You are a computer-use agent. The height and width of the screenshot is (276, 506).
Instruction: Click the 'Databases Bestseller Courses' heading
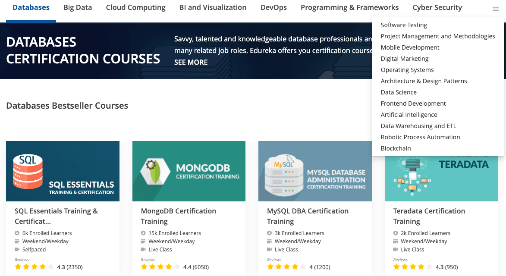pos(67,106)
